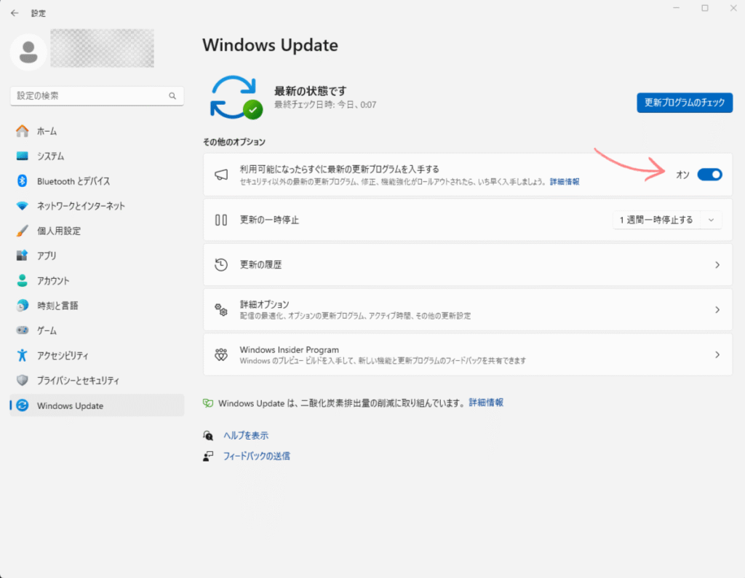Image resolution: width=745 pixels, height=578 pixels.
Task: Click ヘルプを表示 link
Action: 246,435
